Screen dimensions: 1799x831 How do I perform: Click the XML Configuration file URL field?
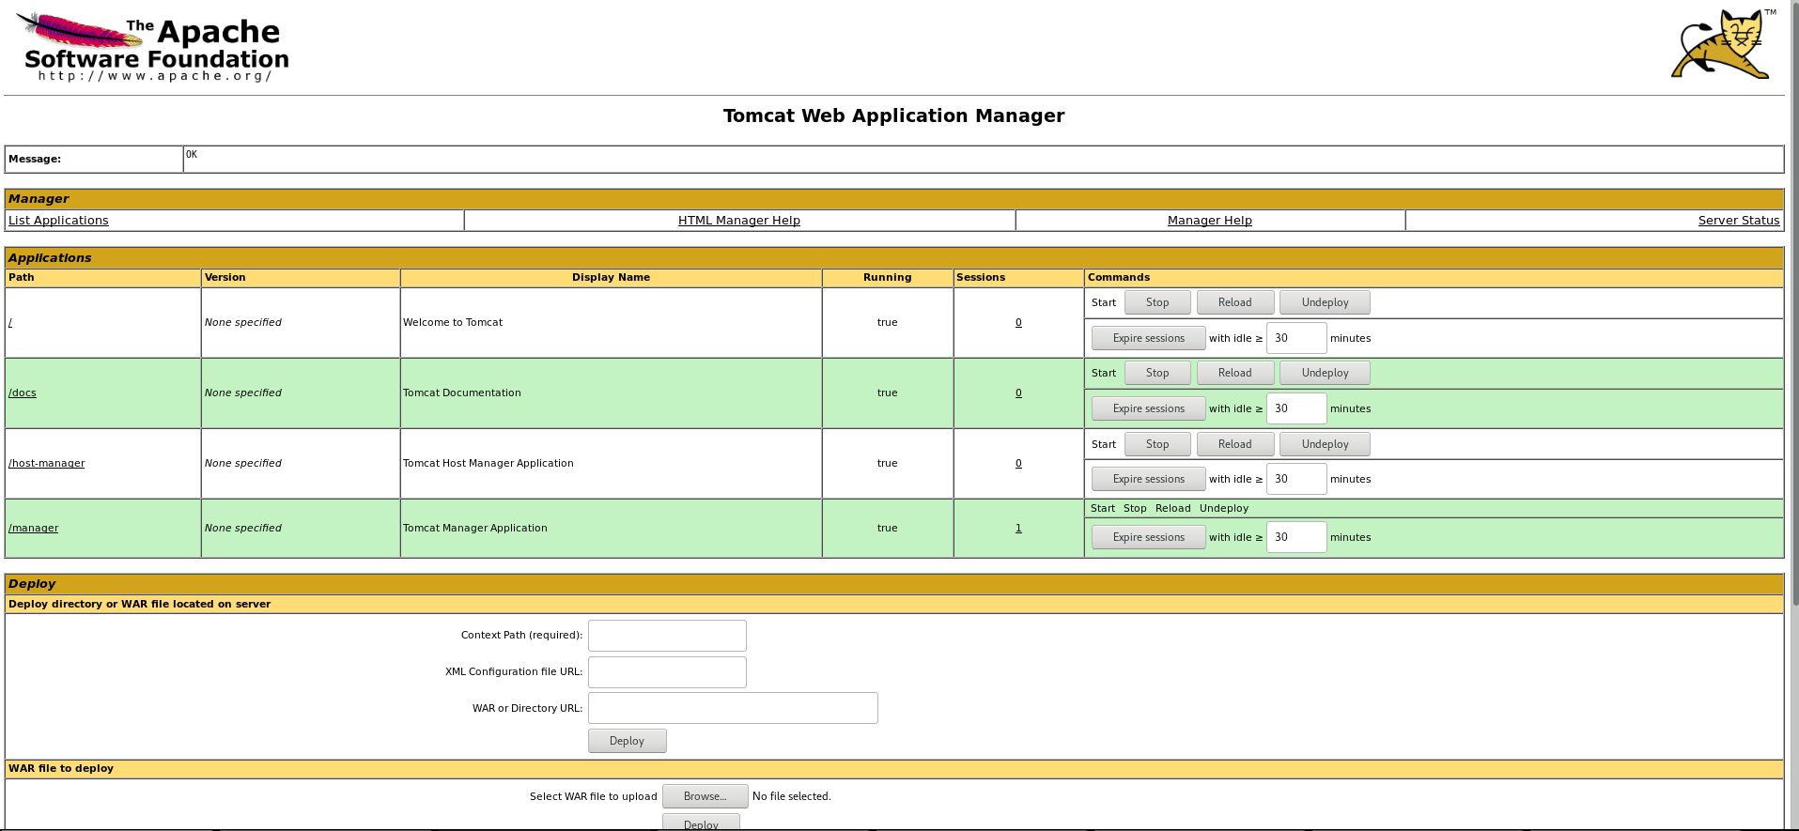(x=667, y=672)
